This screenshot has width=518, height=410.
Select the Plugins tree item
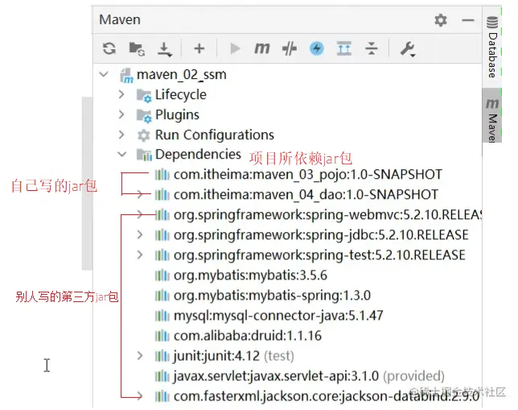click(177, 115)
